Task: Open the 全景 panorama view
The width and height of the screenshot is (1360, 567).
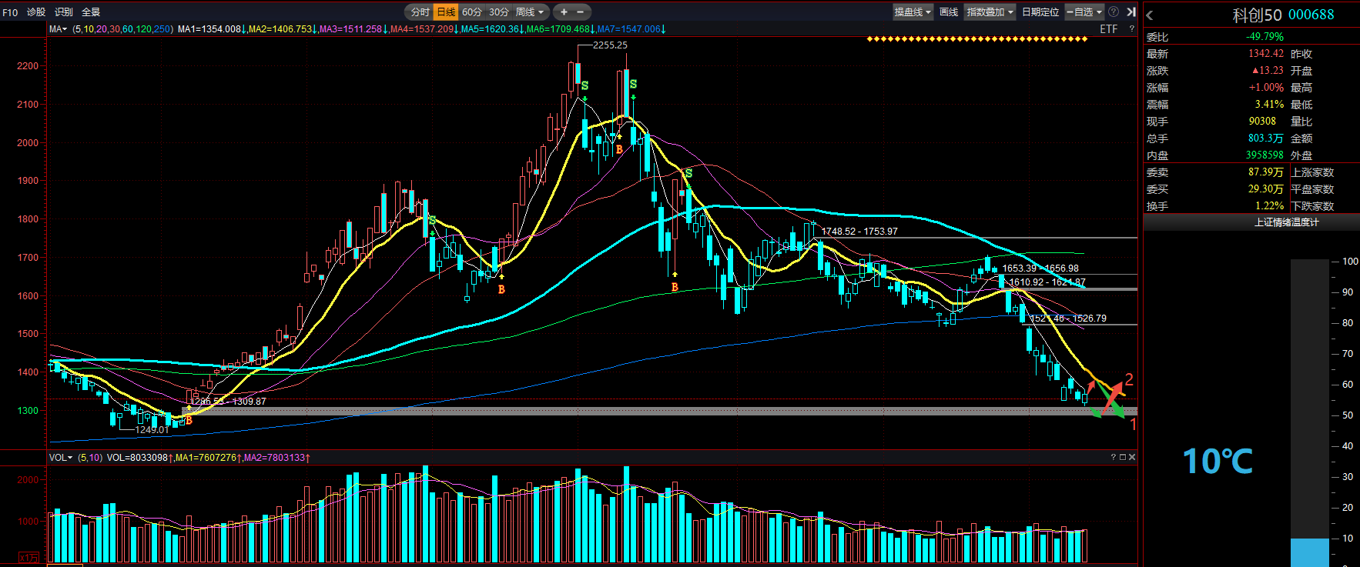Action: pyautogui.click(x=91, y=12)
